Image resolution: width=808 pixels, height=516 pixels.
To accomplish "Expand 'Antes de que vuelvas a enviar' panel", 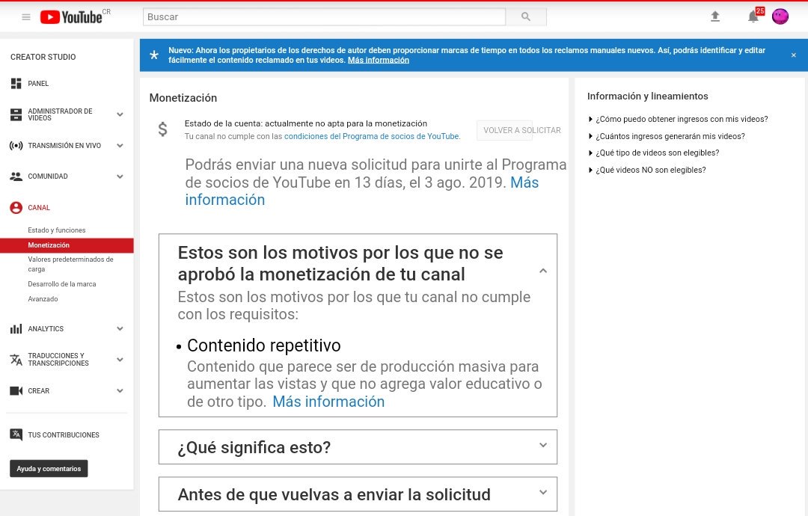I will 543,493.
